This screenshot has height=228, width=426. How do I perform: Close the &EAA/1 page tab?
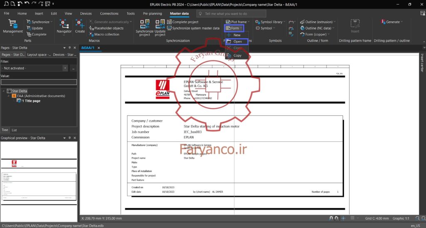(99, 48)
